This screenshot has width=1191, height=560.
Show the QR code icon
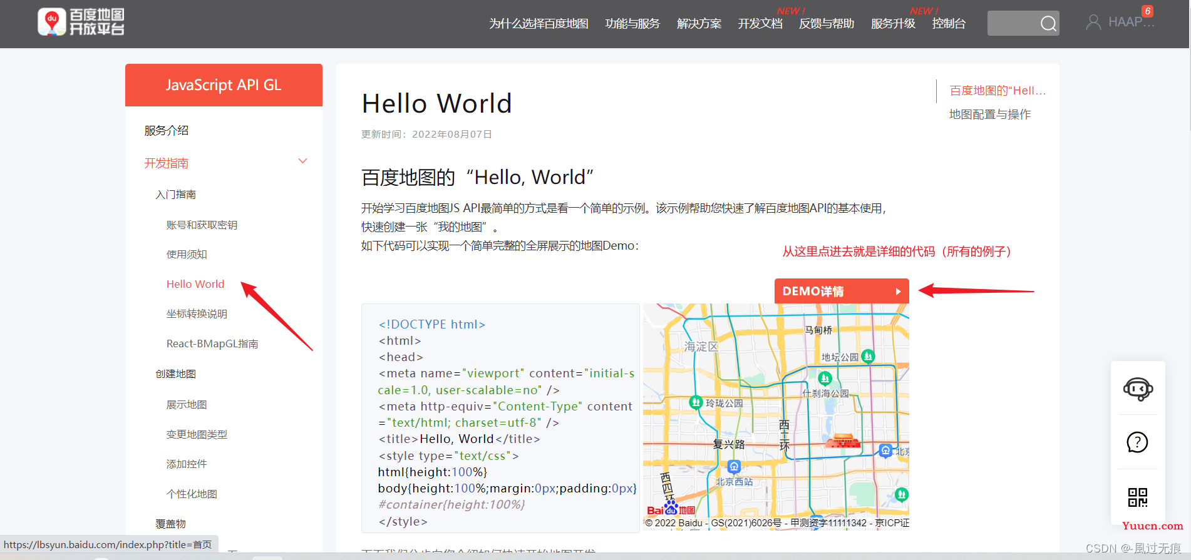click(x=1138, y=497)
